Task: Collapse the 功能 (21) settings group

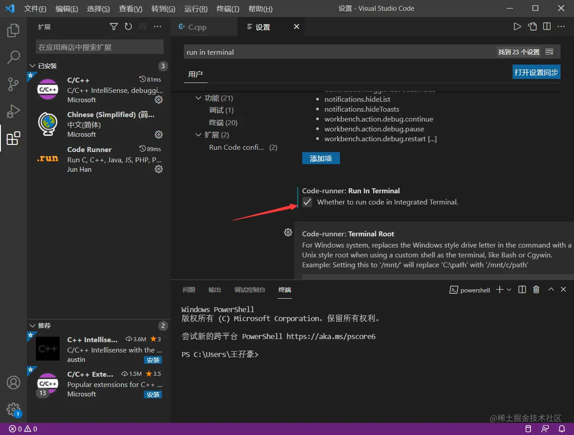Action: point(198,98)
